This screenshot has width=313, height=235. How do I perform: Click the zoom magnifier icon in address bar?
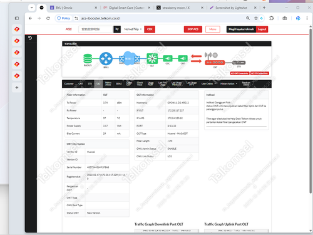tap(248, 18)
